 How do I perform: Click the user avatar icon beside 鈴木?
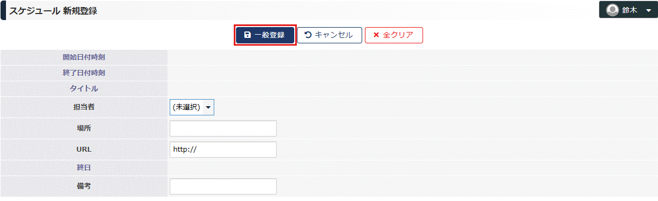(x=613, y=10)
